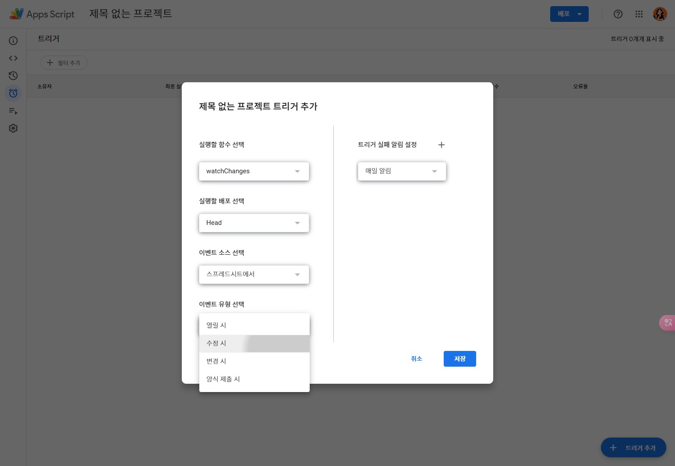Open the 스프레드시트에서 event source dropdown
675x466 pixels.
pos(254,274)
